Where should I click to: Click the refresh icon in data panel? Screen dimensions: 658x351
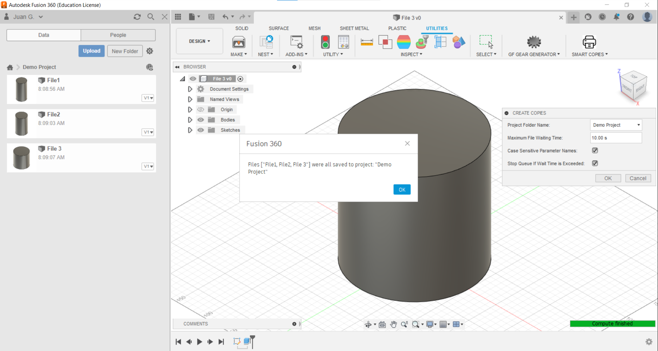point(137,17)
